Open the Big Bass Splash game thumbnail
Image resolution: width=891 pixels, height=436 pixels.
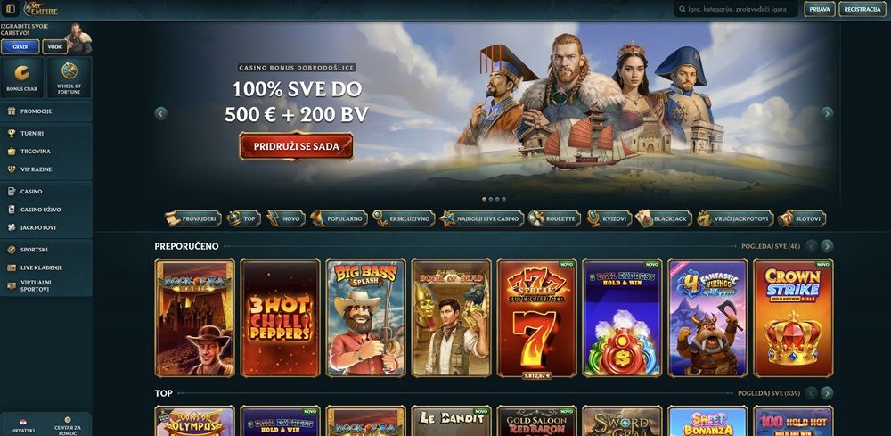pyautogui.click(x=365, y=317)
